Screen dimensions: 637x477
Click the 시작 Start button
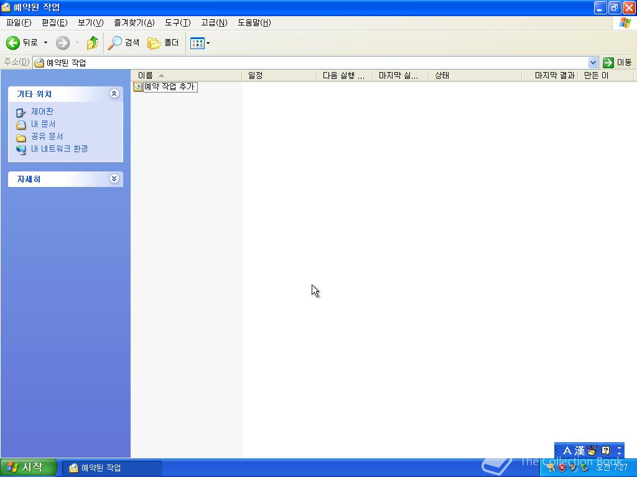27,468
